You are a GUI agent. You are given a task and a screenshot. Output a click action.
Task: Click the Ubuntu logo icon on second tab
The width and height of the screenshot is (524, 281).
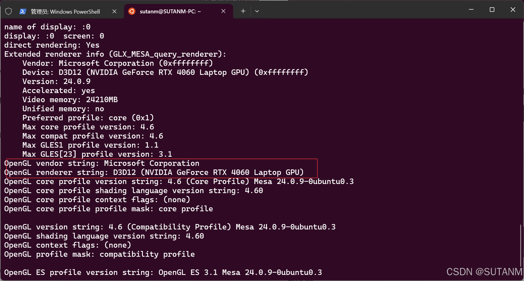[x=132, y=12]
